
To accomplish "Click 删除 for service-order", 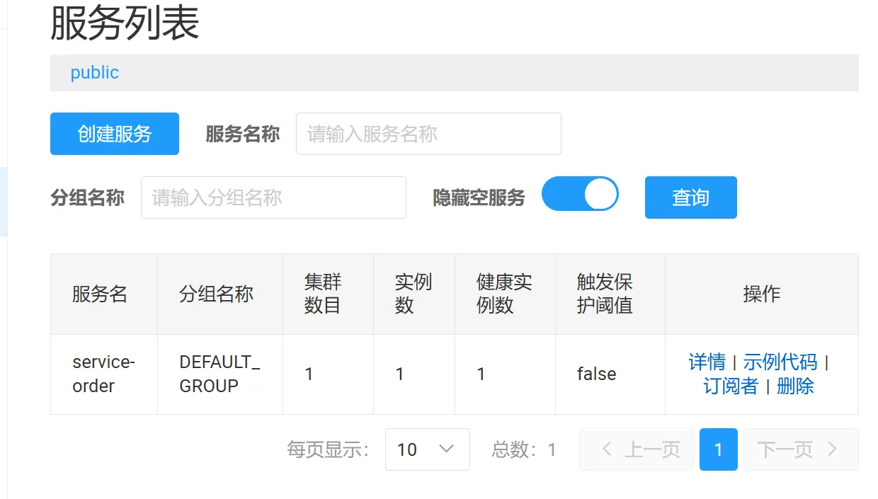I will click(795, 386).
